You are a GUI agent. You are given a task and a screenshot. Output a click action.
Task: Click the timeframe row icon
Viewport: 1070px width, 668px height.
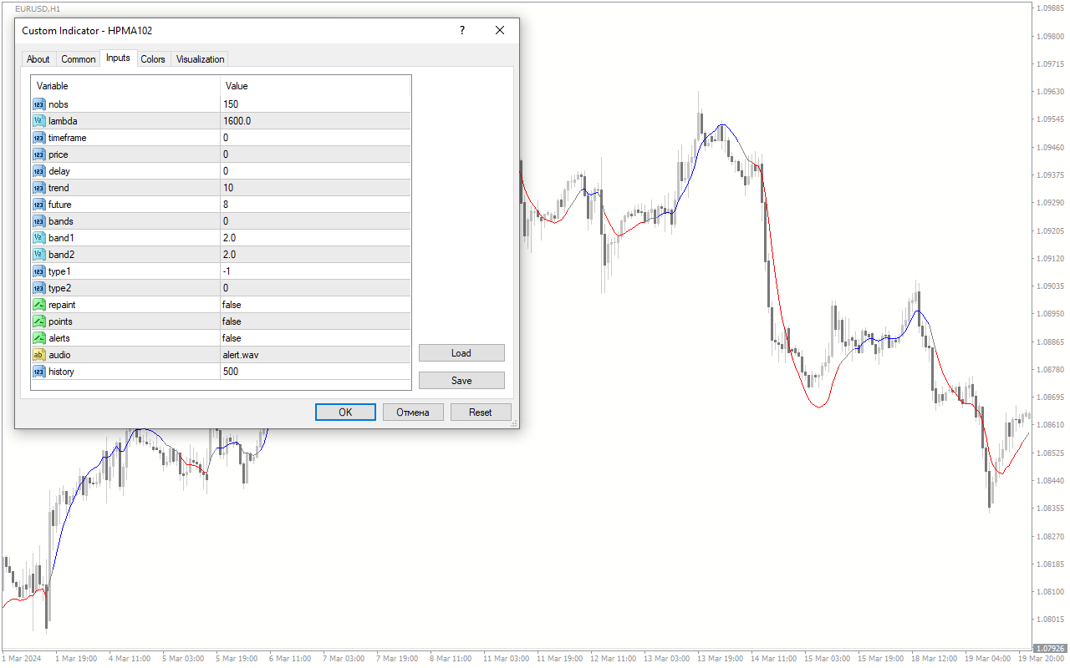[38, 138]
